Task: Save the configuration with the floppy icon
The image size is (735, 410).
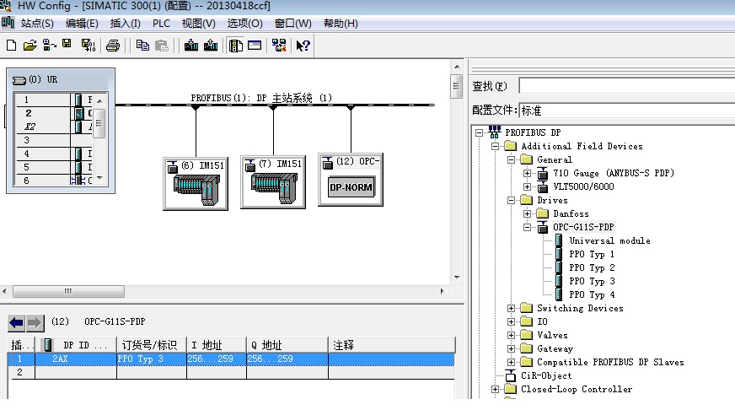Action: click(x=67, y=45)
